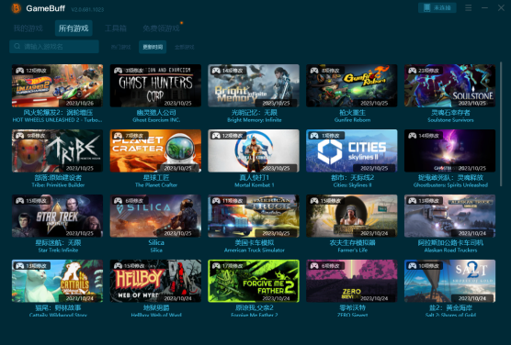The height and width of the screenshot is (345, 511).
Task: Select the 更新时间 sort filter
Action: click(153, 47)
